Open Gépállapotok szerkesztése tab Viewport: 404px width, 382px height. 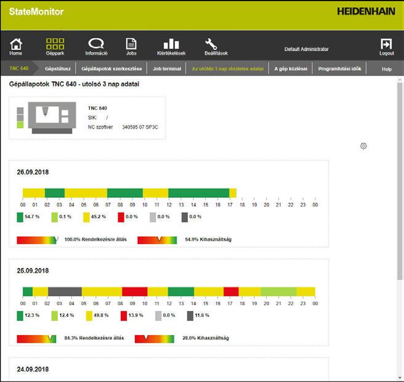tap(111, 69)
